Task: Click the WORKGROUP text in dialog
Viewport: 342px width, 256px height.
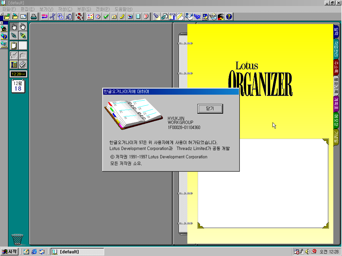Action: [x=180, y=122]
